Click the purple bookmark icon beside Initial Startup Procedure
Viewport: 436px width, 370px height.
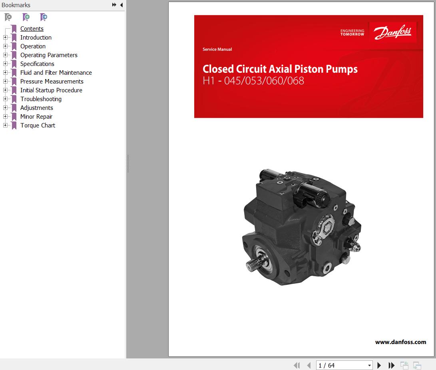14,90
